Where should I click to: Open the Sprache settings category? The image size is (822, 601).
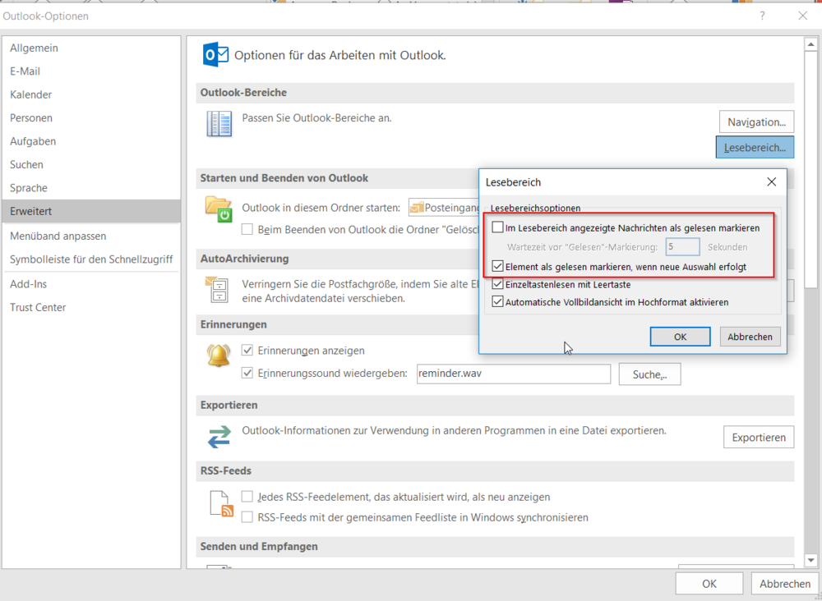91,188
